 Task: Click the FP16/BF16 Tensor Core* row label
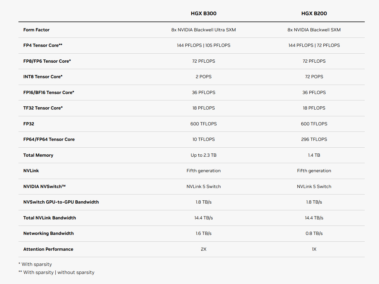pyautogui.click(x=49, y=92)
